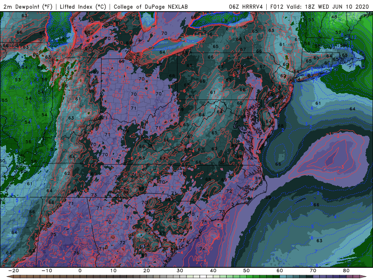Click the 0 label on the color scale
The height and width of the screenshot is (279, 373).
coord(80,271)
